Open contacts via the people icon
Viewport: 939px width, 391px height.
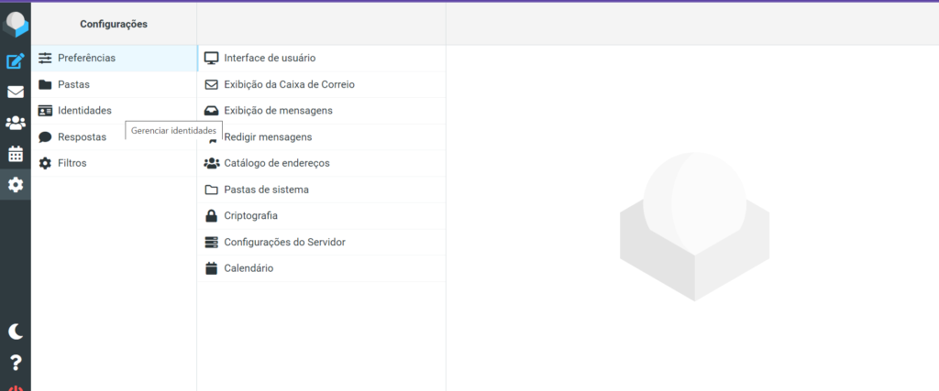[x=16, y=123]
